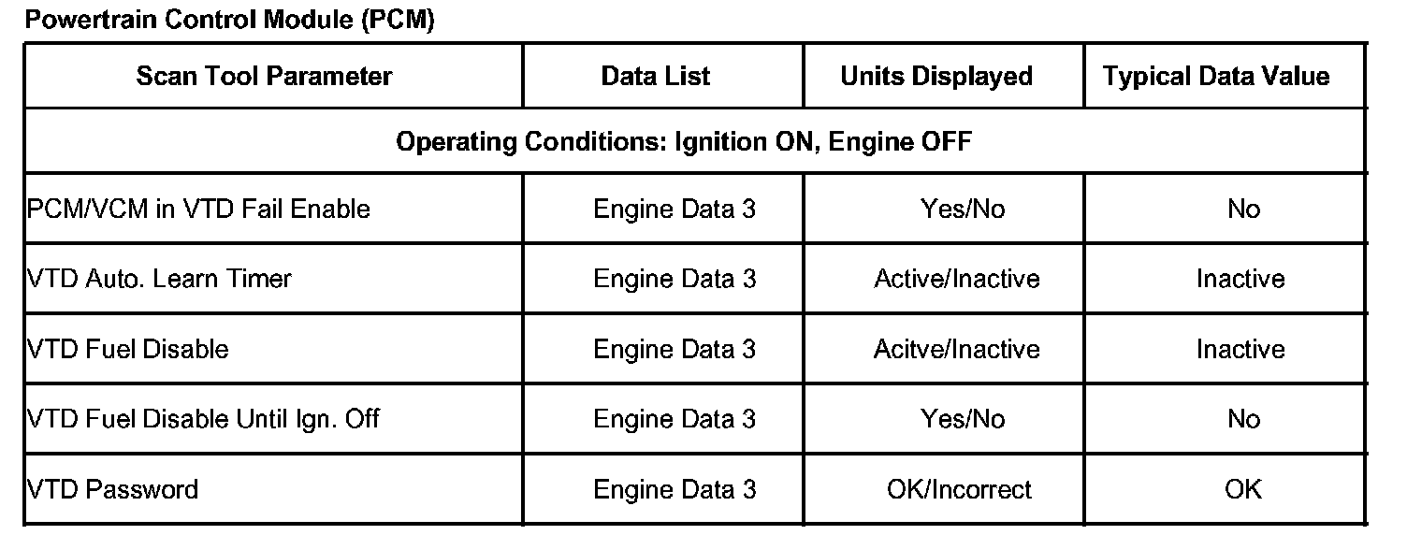Viewport: 1407px width, 535px height.
Task: Click the Powertrain Control Module (PCM) title
Action: pos(229,20)
